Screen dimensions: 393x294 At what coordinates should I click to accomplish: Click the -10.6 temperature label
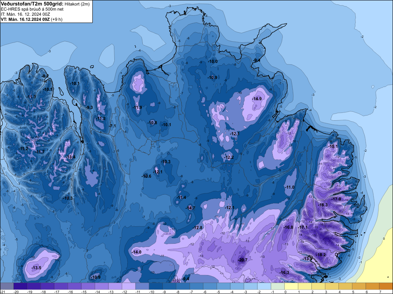click(147, 176)
